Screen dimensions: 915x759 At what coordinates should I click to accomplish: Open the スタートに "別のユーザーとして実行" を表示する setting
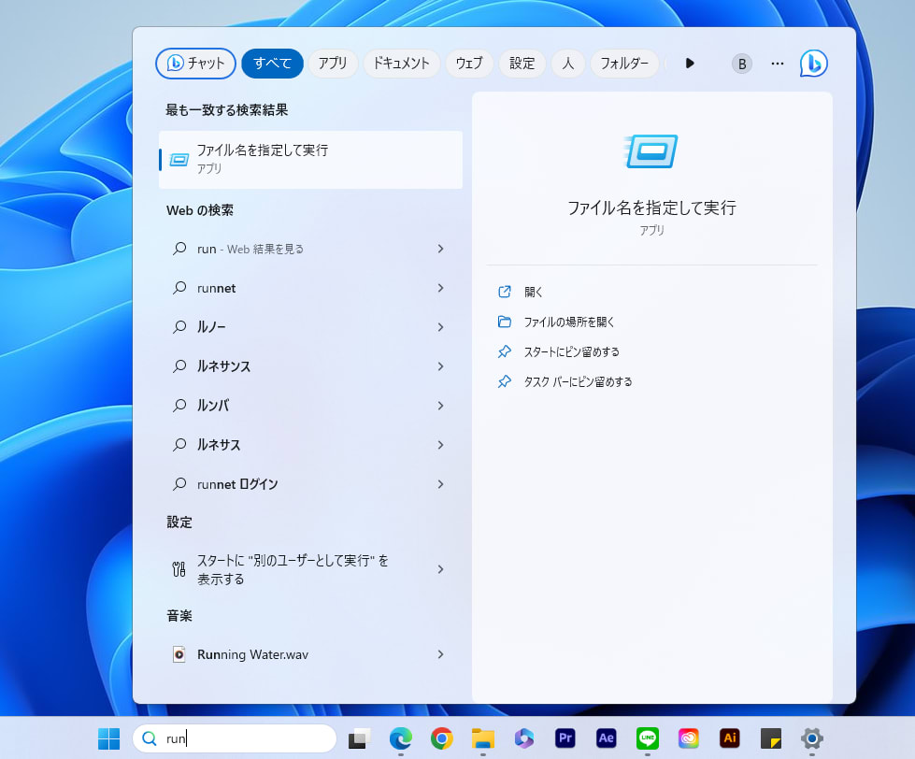(295, 569)
